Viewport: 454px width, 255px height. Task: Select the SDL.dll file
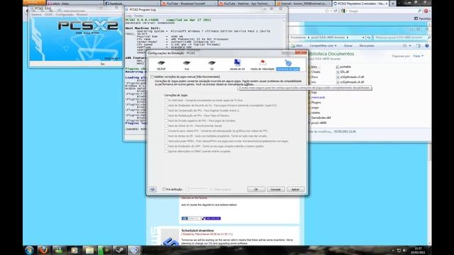[343, 72]
